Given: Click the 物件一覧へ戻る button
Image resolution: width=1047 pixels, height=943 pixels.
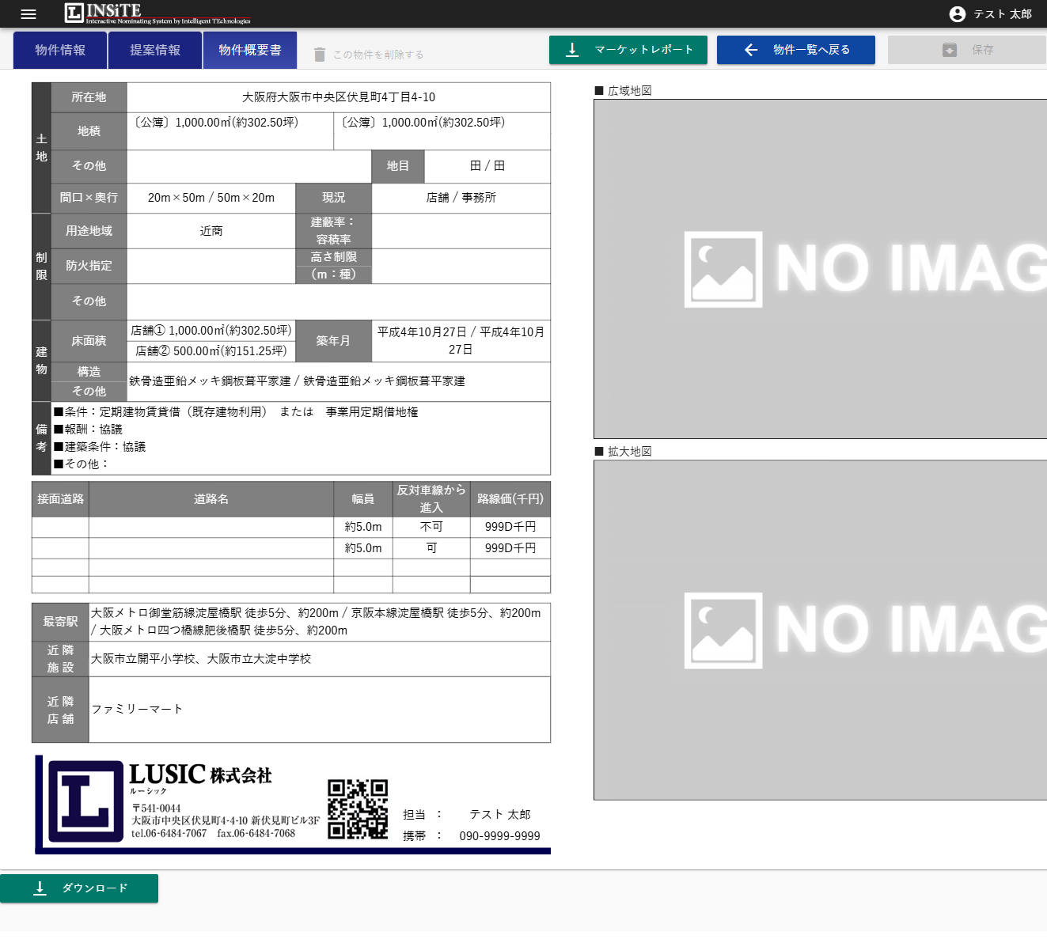Looking at the screenshot, I should point(795,49).
